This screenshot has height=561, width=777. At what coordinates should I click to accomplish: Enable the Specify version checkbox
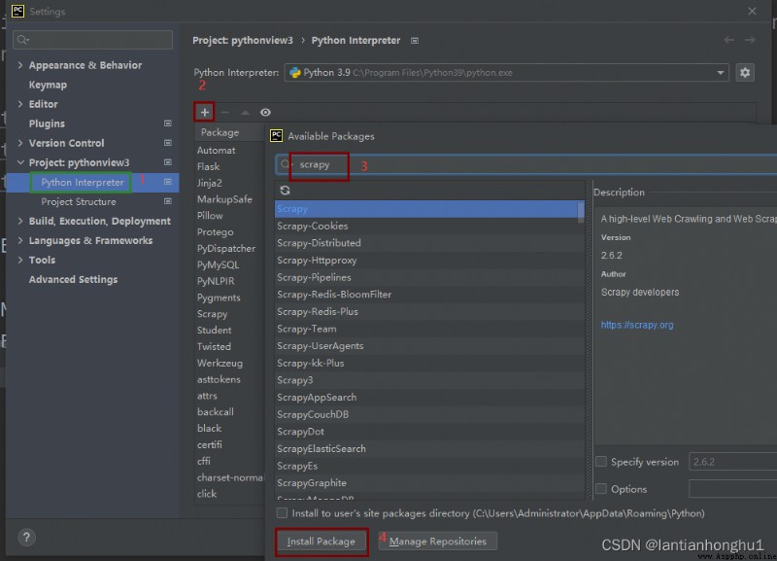[x=601, y=462]
